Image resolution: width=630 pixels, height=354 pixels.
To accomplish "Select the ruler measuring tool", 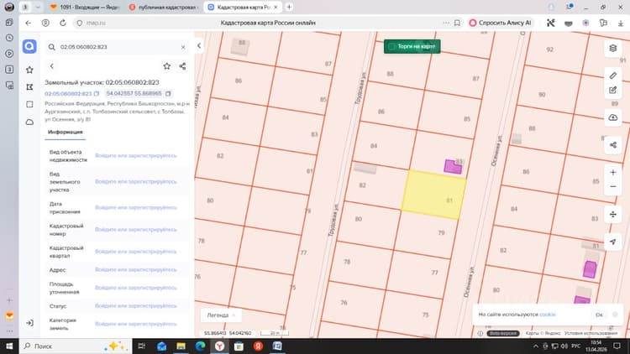I will tap(612, 75).
